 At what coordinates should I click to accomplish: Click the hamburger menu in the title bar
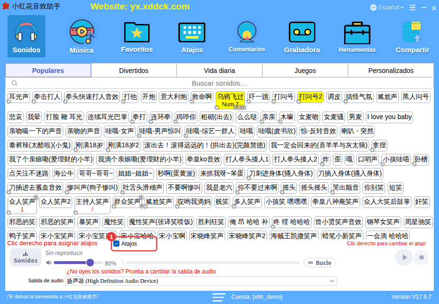tap(413, 8)
